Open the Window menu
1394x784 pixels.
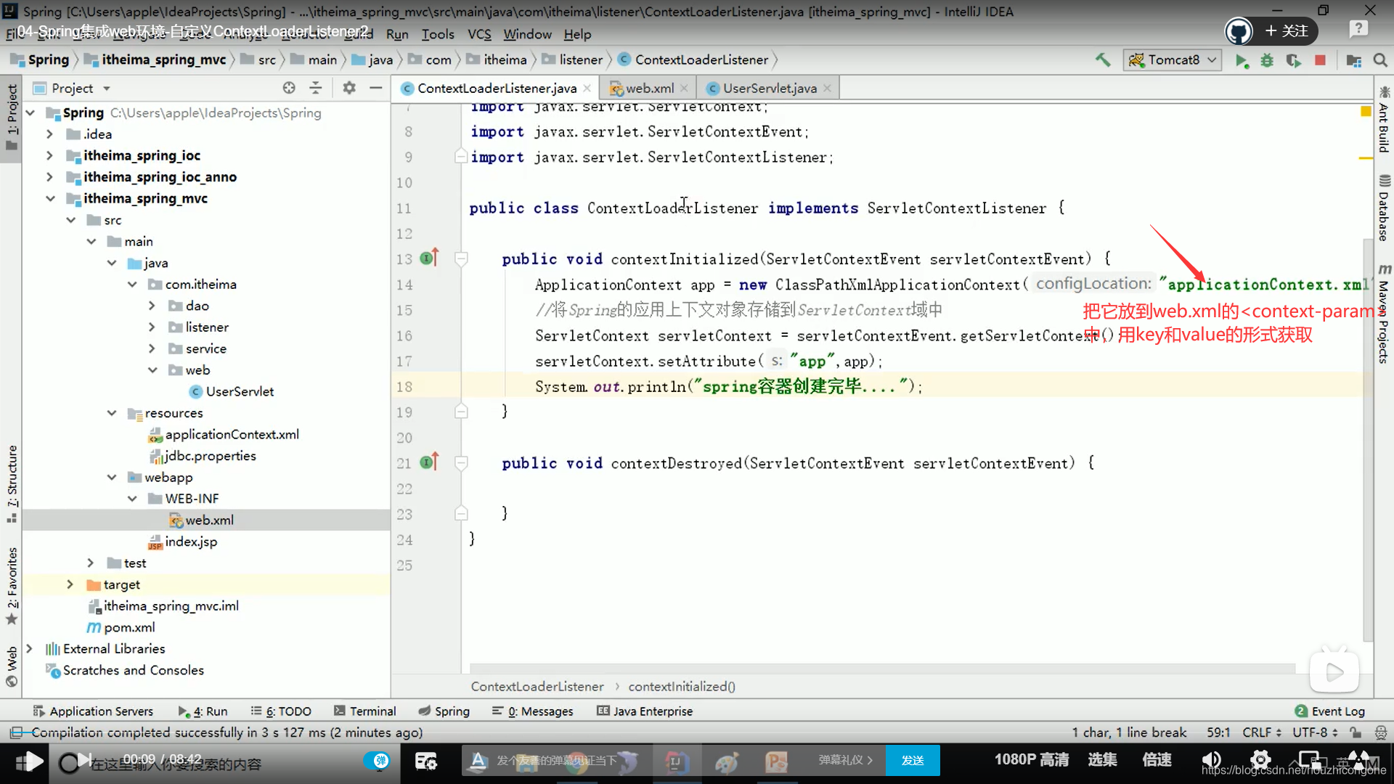[x=527, y=34]
